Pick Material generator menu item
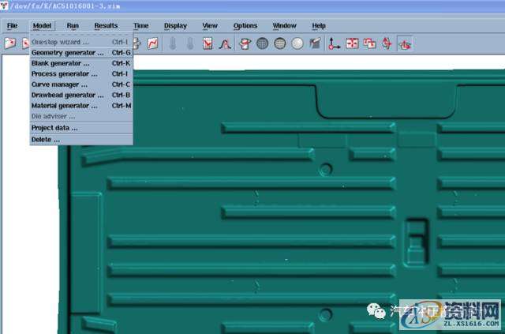The height and width of the screenshot is (334, 505). [x=65, y=105]
